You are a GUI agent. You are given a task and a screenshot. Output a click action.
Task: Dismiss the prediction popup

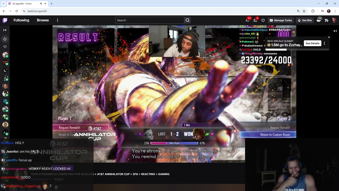329,37
